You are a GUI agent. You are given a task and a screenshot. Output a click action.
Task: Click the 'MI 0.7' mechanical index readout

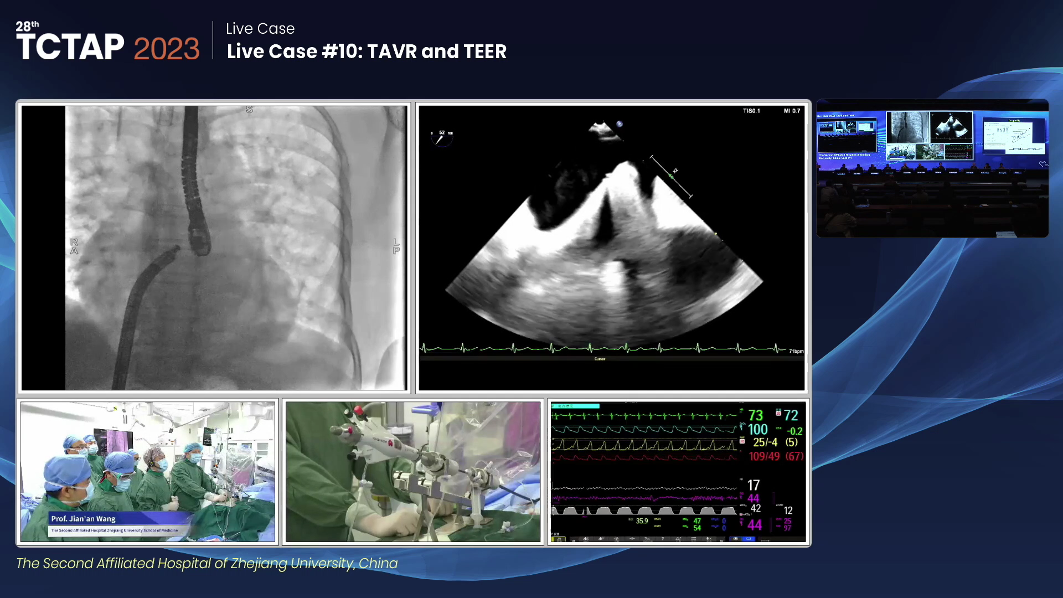coord(792,111)
